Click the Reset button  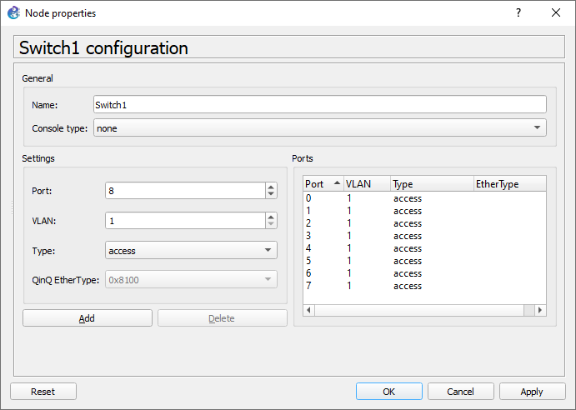[x=43, y=392]
